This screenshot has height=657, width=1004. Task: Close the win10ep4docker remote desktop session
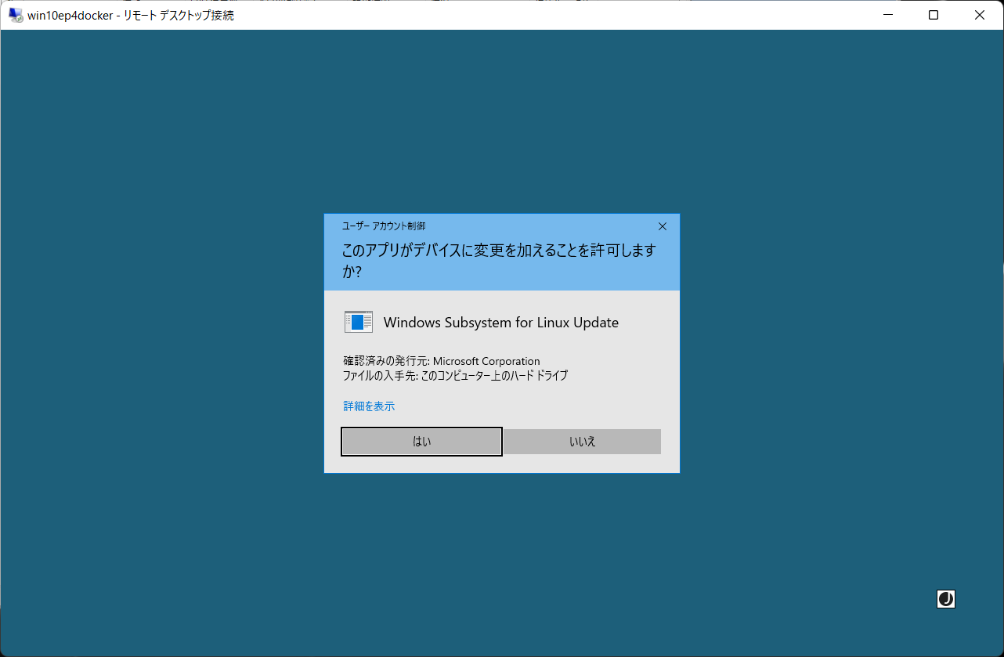point(980,15)
